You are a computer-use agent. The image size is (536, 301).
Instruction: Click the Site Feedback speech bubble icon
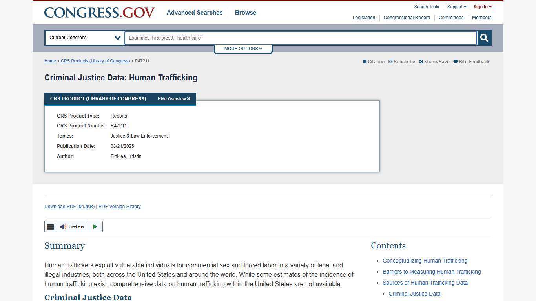(456, 62)
